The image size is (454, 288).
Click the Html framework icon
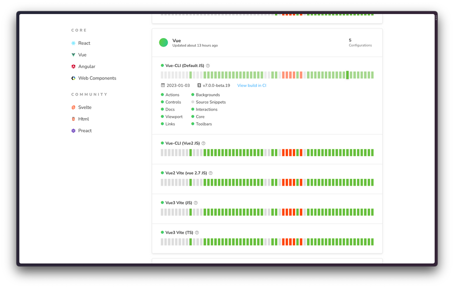[x=73, y=119]
